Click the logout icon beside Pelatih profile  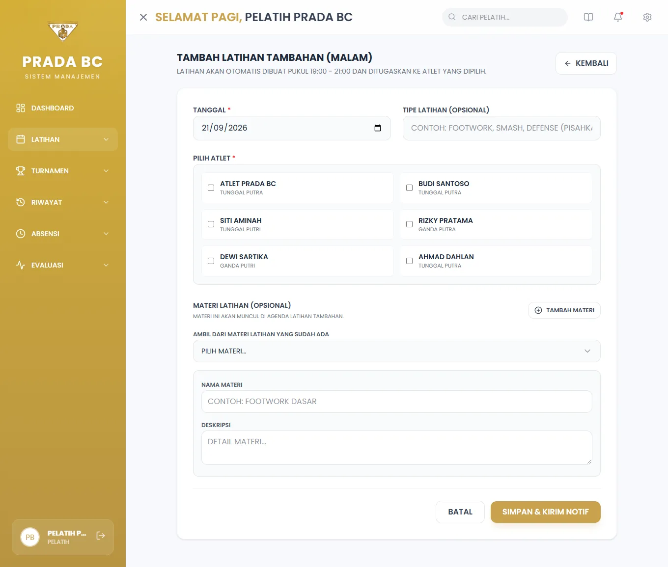tap(101, 536)
